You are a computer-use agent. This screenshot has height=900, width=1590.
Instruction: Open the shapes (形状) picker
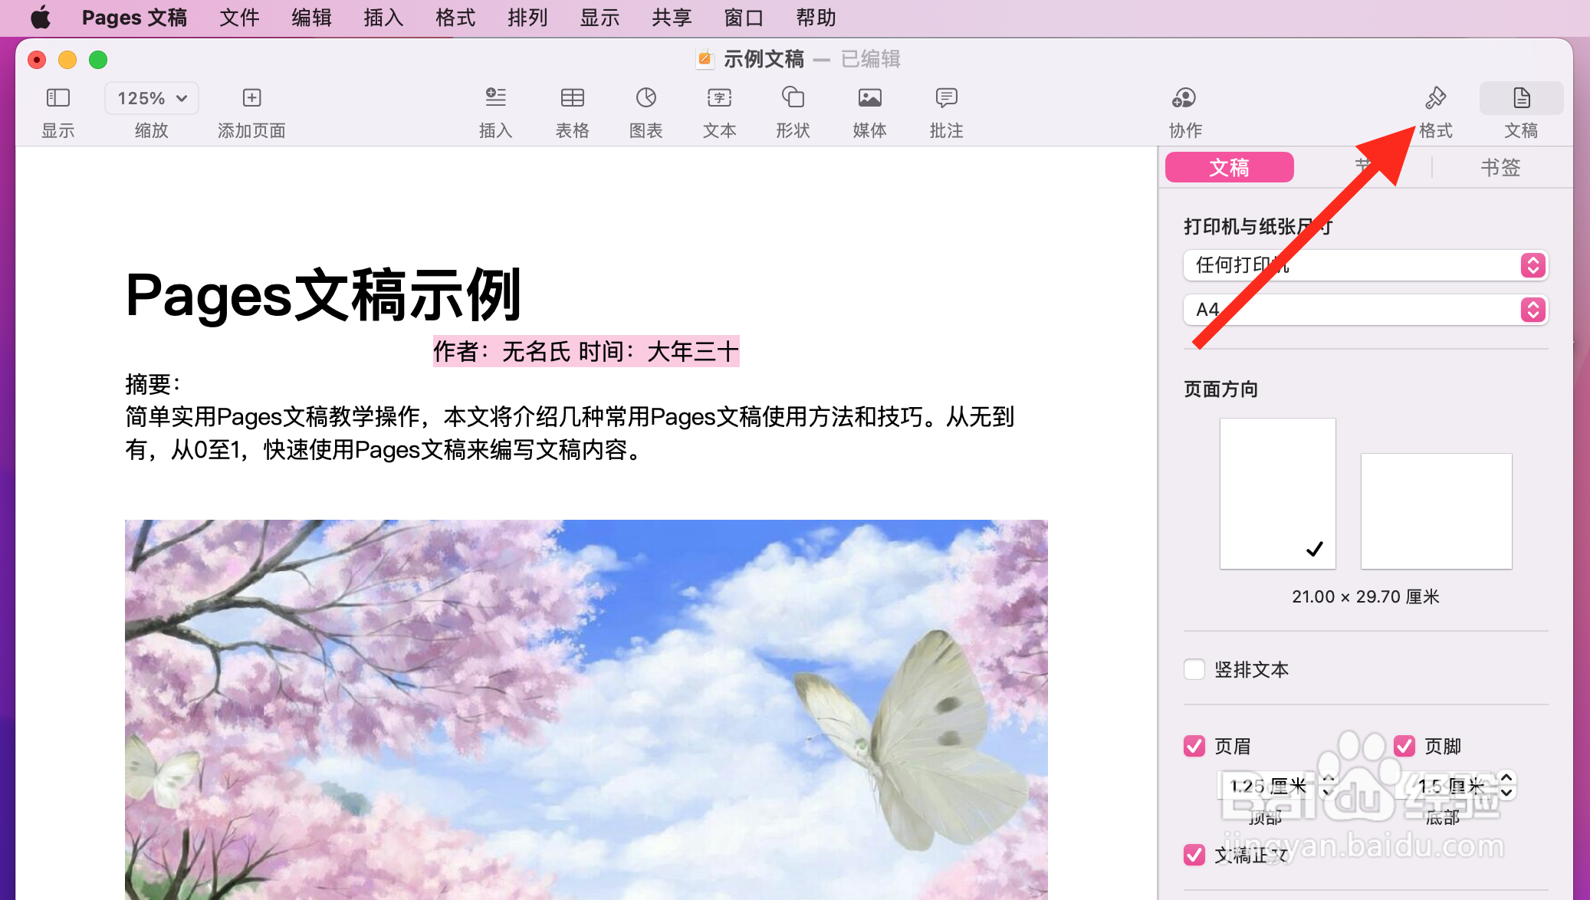(793, 97)
